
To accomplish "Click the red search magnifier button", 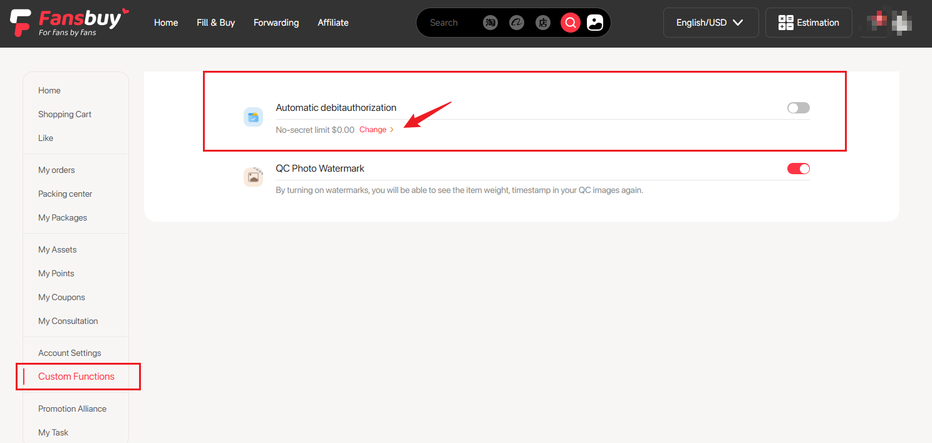I will pyautogui.click(x=571, y=23).
